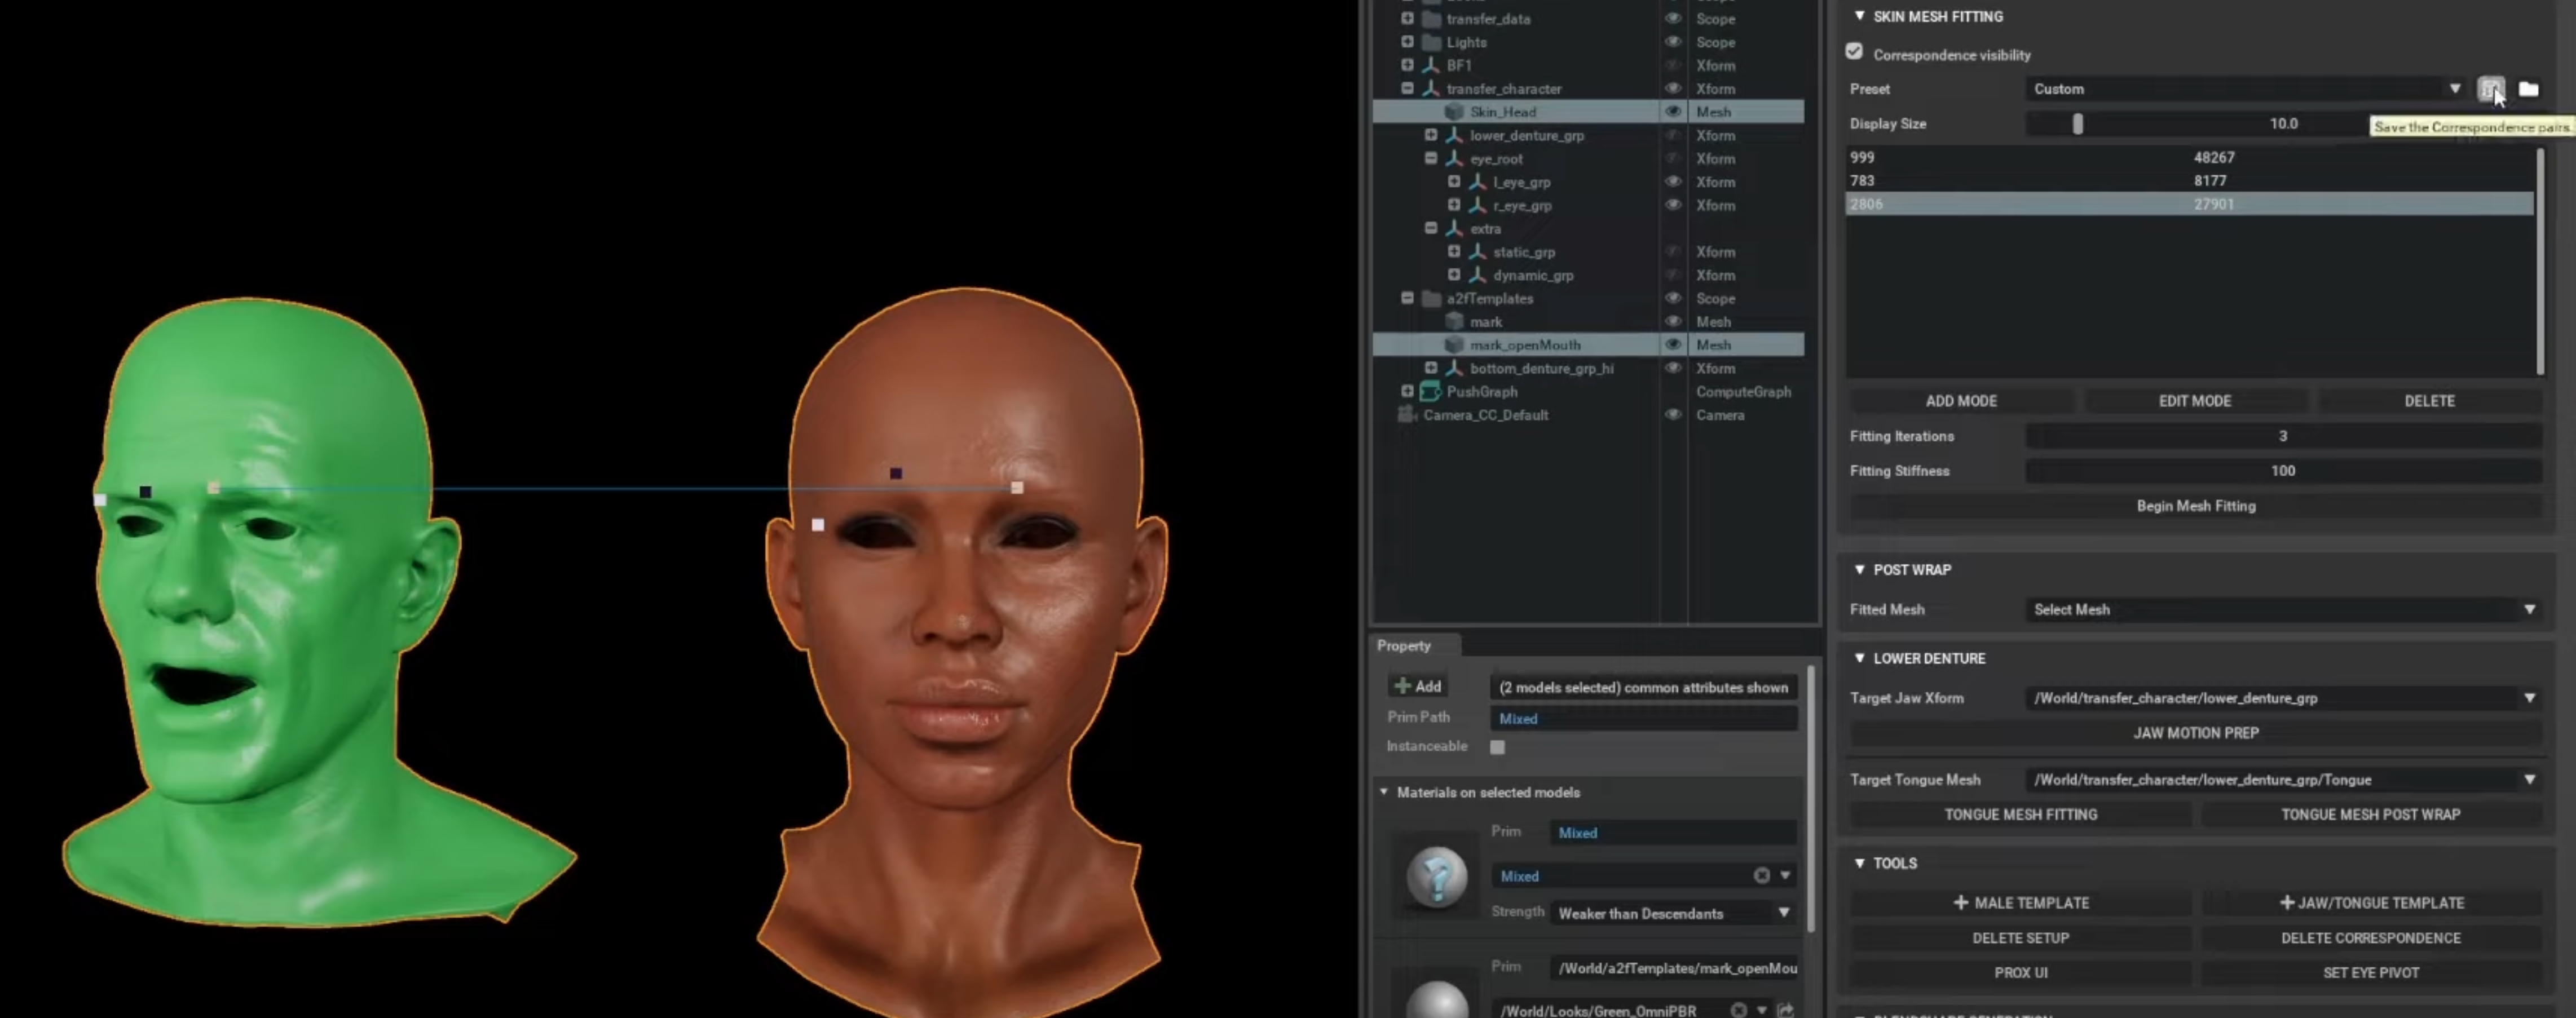
Task: Click the PushGraph compute graph icon
Action: click(1430, 392)
